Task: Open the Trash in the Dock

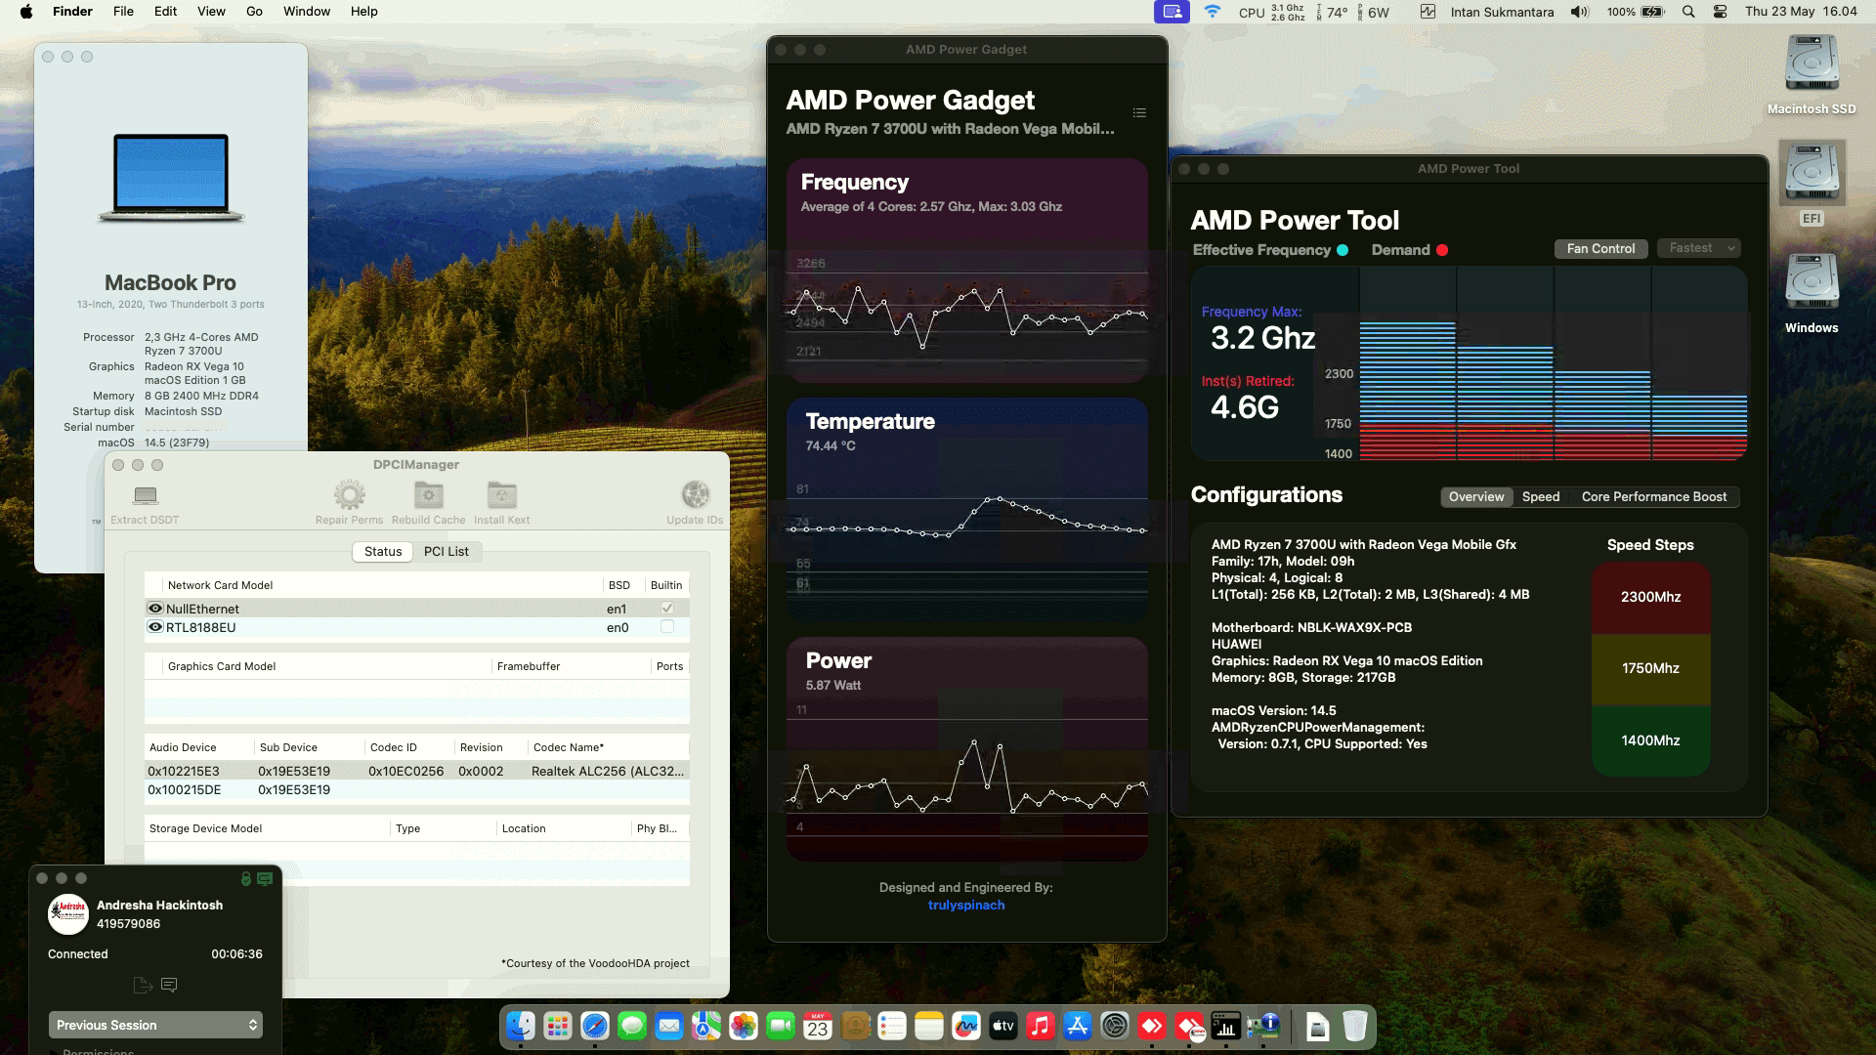Action: (1354, 1027)
